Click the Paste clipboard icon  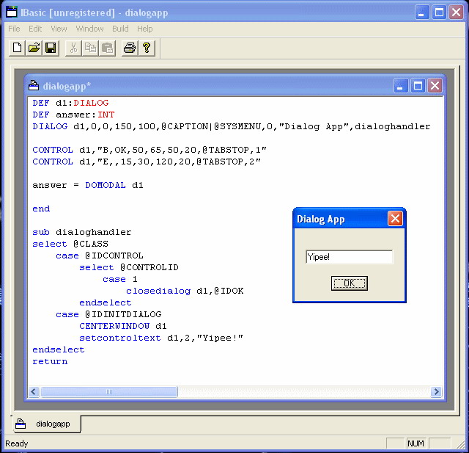pos(107,48)
